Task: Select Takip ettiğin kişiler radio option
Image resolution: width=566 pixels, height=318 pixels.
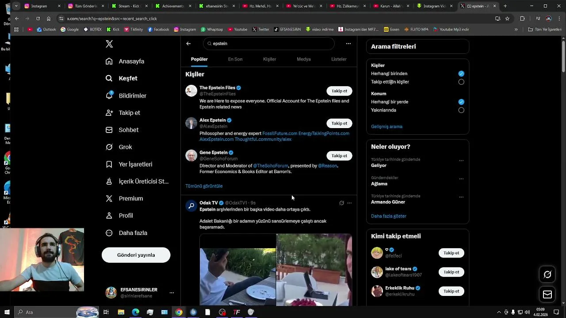Action: pyautogui.click(x=461, y=82)
